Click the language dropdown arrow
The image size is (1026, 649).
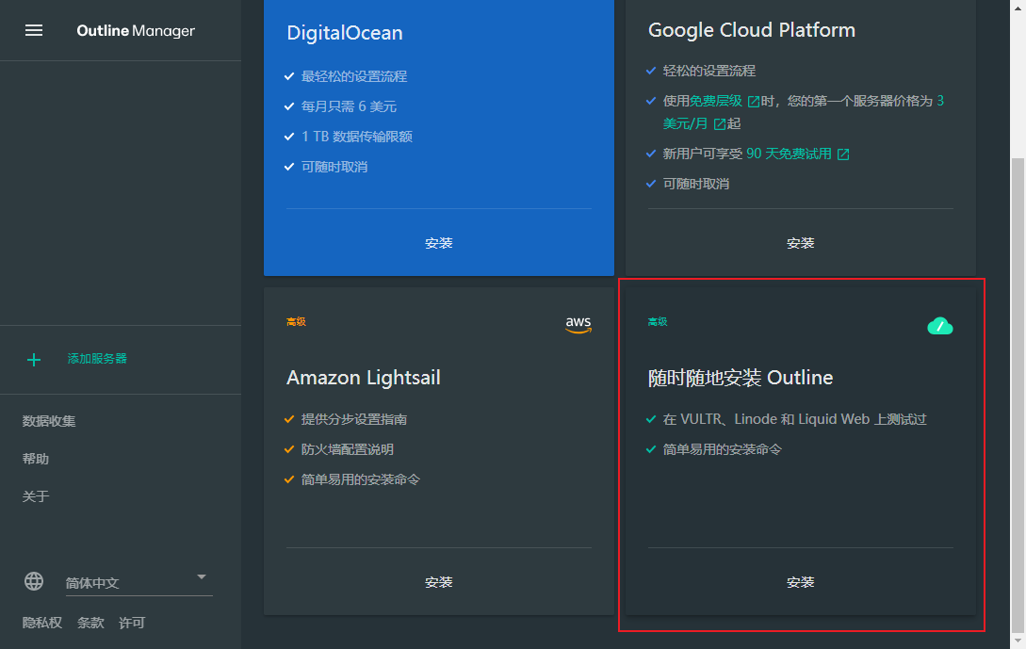[202, 577]
